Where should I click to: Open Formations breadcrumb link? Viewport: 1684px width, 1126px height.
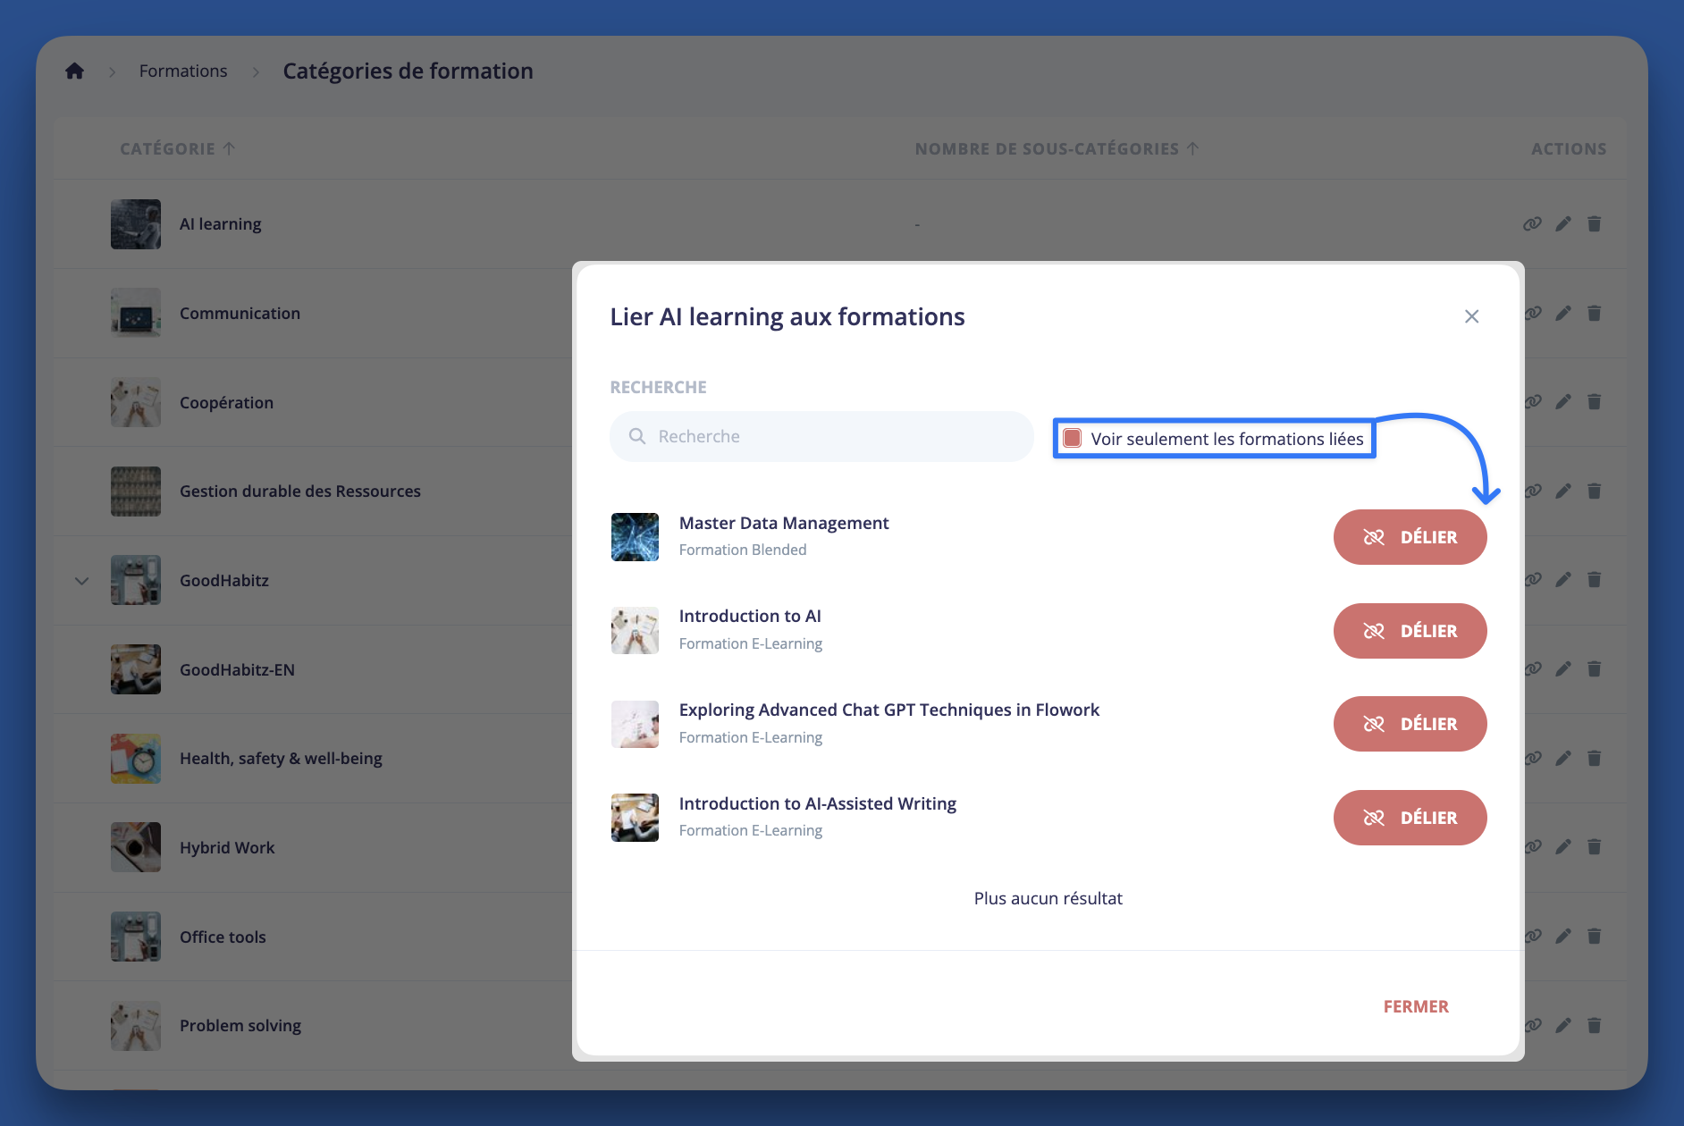pos(183,71)
